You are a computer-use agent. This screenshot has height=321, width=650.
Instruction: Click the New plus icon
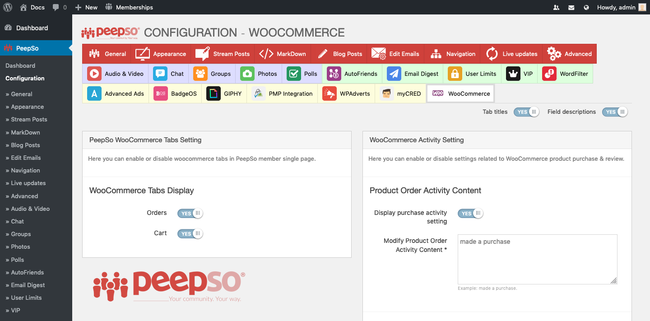[x=78, y=7]
